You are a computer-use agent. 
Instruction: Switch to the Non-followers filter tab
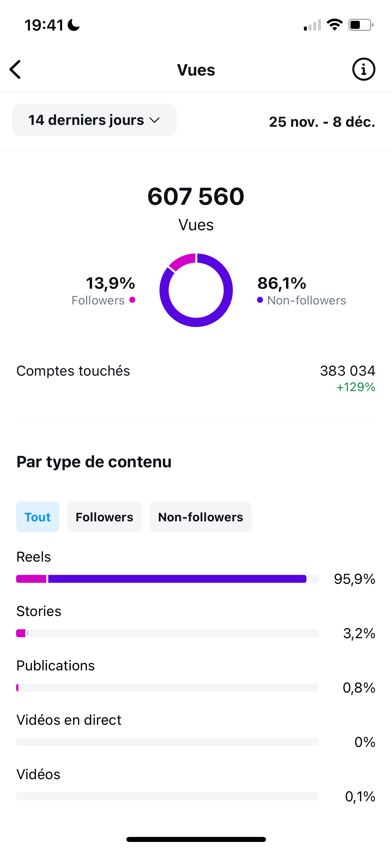pos(200,517)
